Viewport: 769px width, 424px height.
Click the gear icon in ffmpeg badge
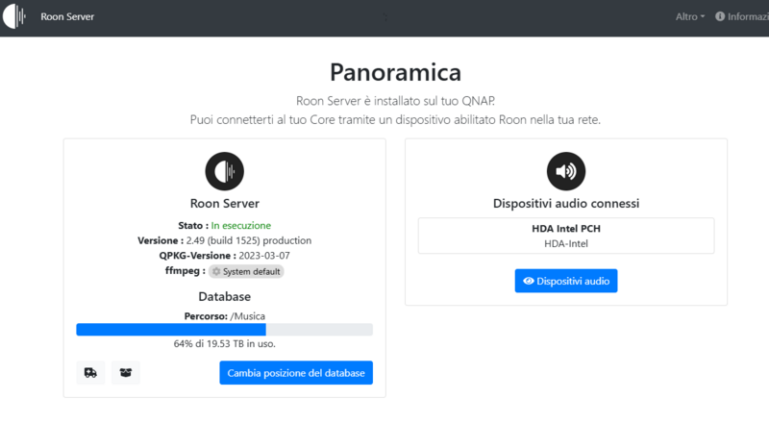216,272
